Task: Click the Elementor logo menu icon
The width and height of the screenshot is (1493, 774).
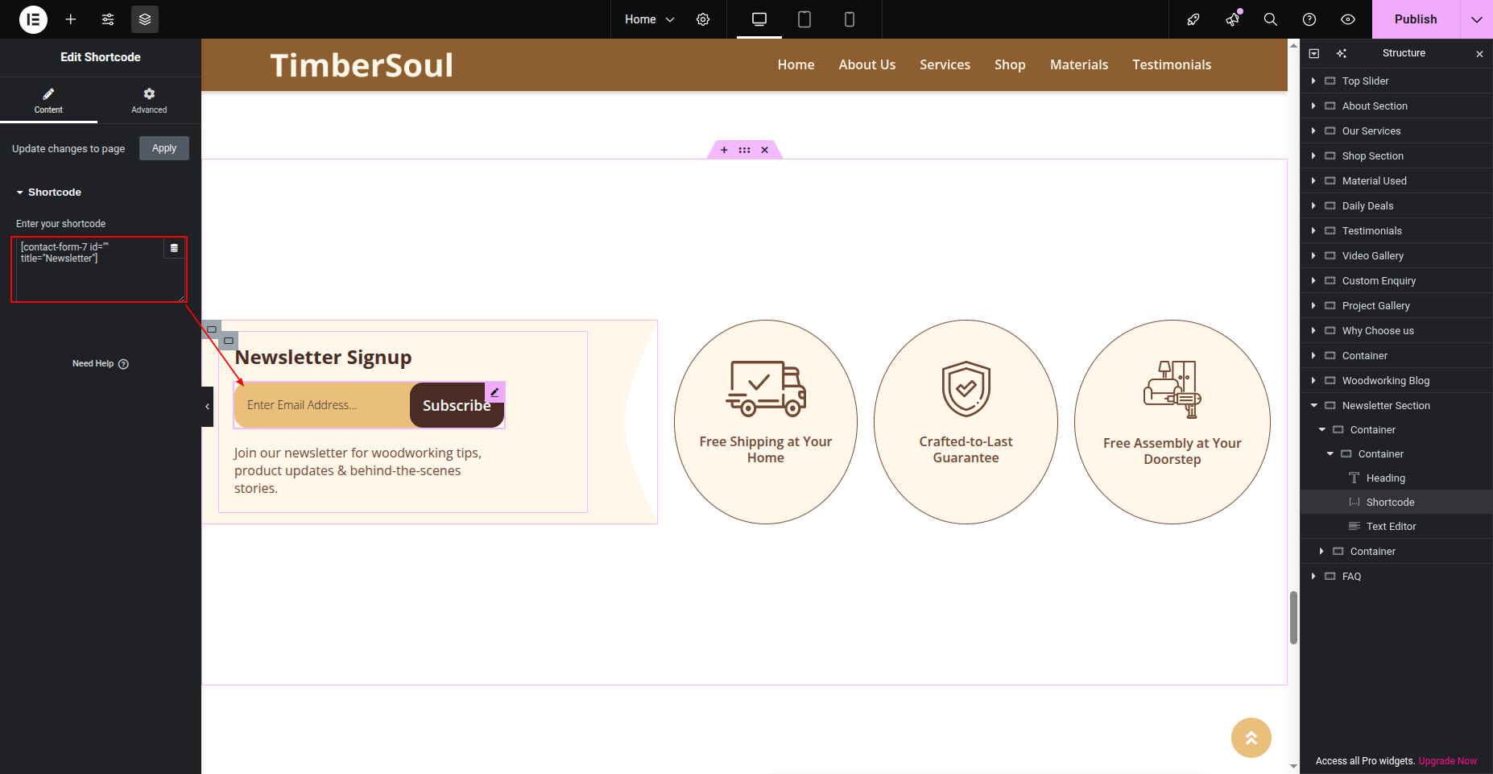Action: (x=33, y=19)
